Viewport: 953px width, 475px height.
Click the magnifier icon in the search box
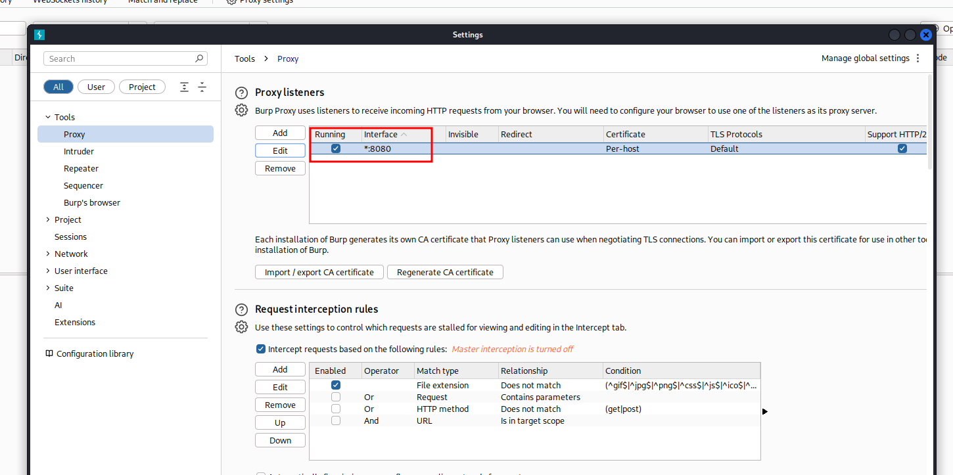pyautogui.click(x=199, y=58)
